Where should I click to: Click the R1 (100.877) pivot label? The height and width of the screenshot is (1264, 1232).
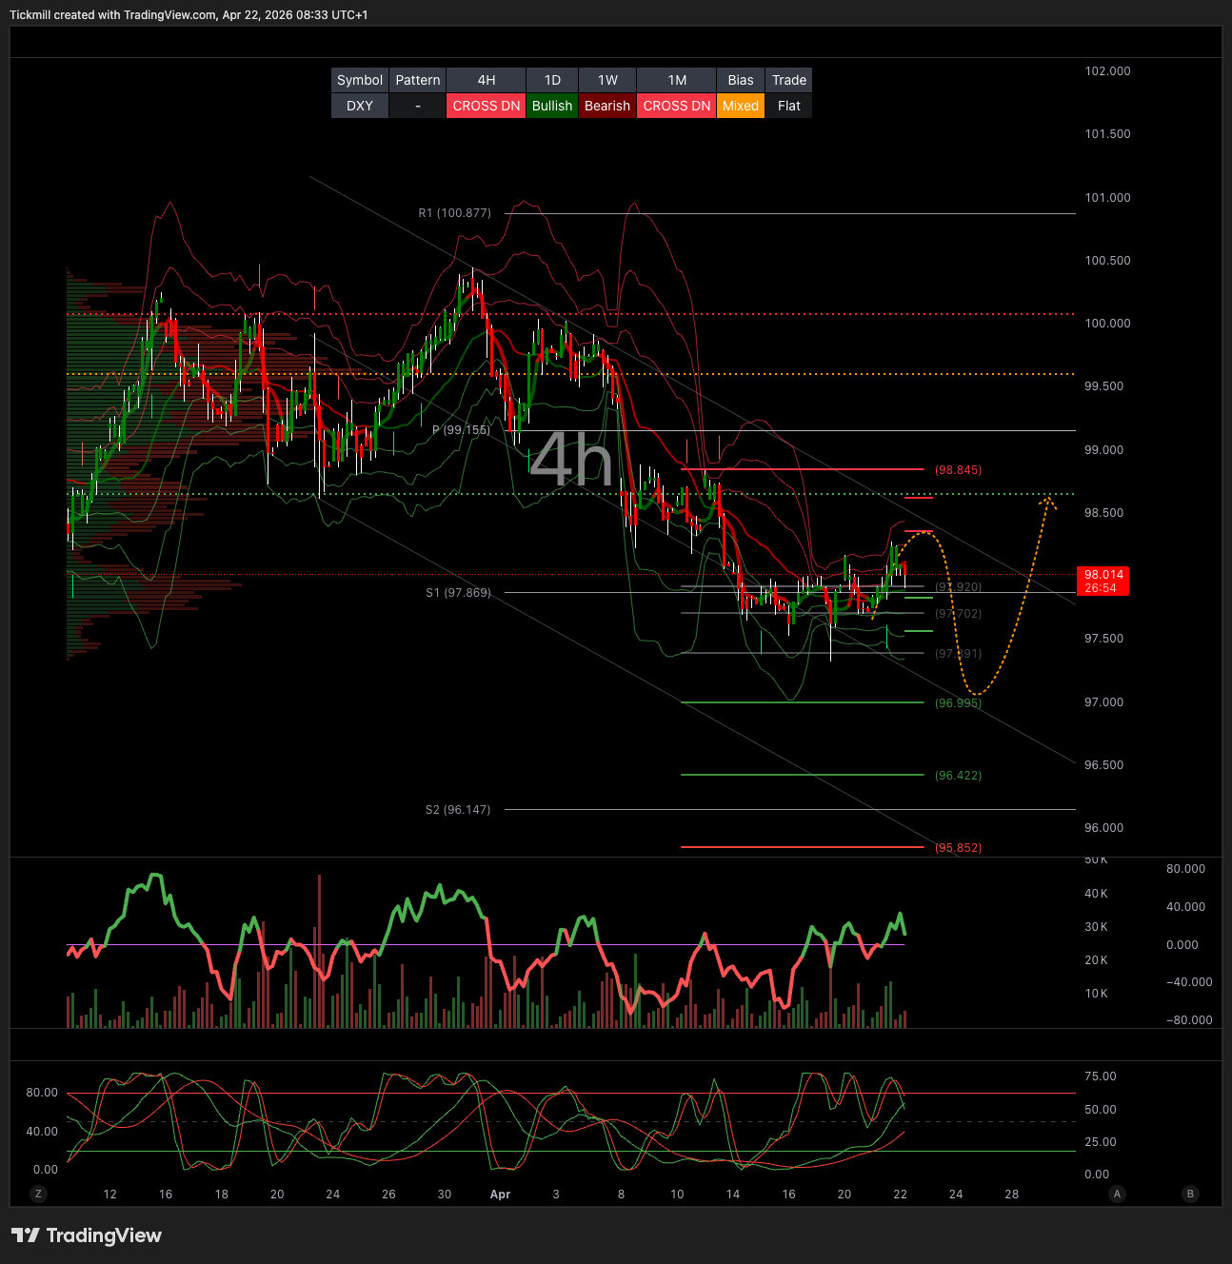pyautogui.click(x=454, y=213)
